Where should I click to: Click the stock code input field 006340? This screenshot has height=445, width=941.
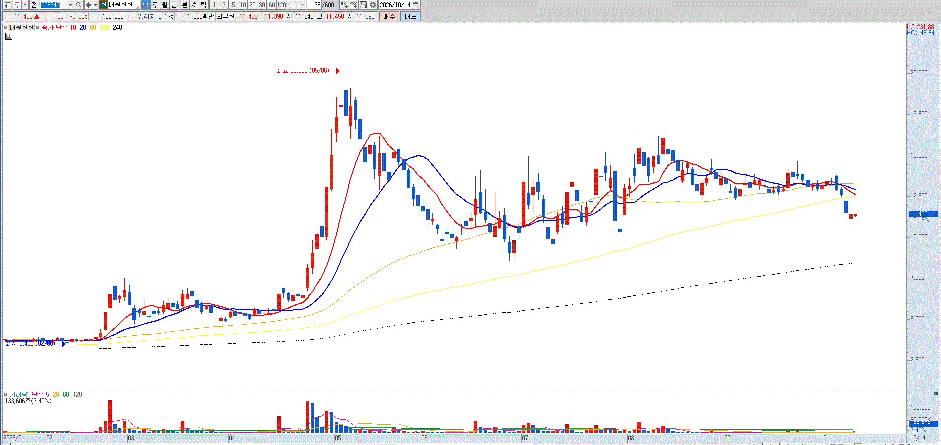pyautogui.click(x=53, y=5)
